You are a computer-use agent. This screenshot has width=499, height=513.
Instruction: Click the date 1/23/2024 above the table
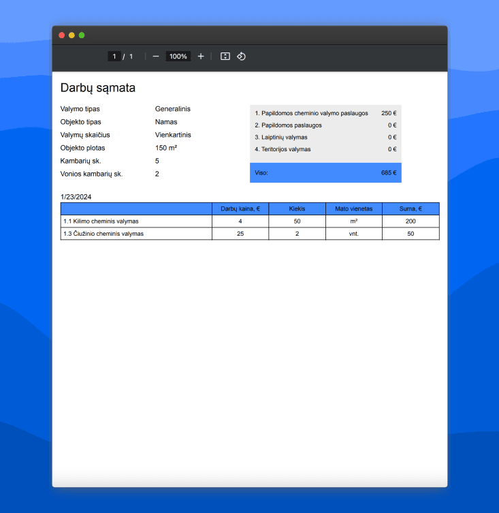click(76, 197)
